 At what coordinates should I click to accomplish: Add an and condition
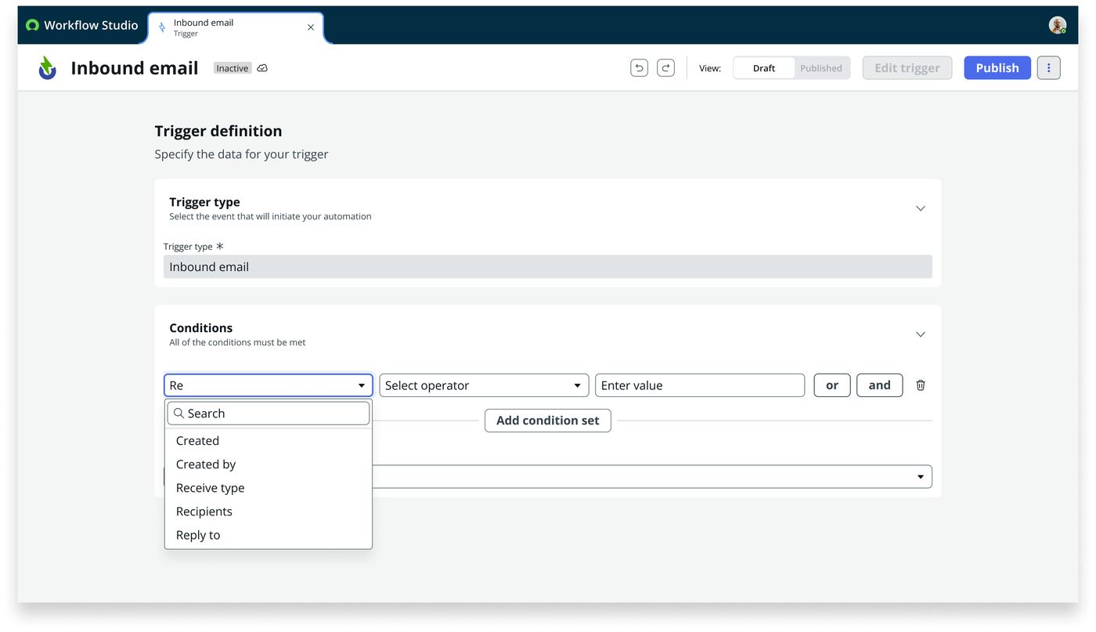coord(880,385)
